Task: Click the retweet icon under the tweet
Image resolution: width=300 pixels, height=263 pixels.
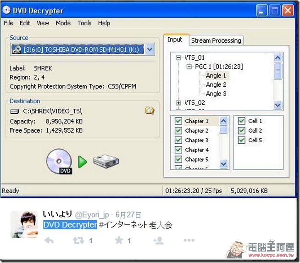Action: point(78,240)
